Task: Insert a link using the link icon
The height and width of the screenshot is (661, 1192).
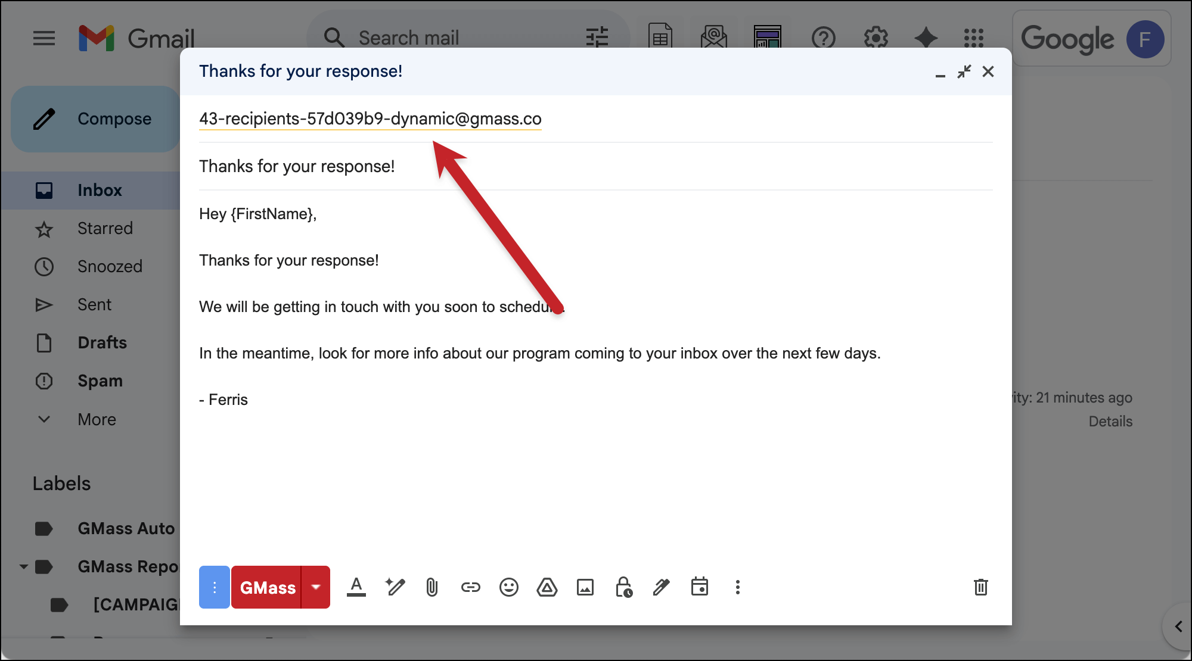Action: tap(470, 588)
